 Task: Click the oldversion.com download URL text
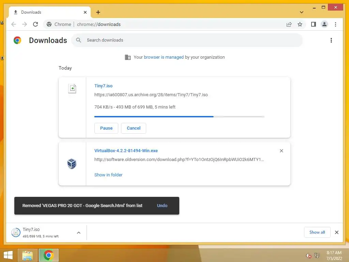click(179, 160)
